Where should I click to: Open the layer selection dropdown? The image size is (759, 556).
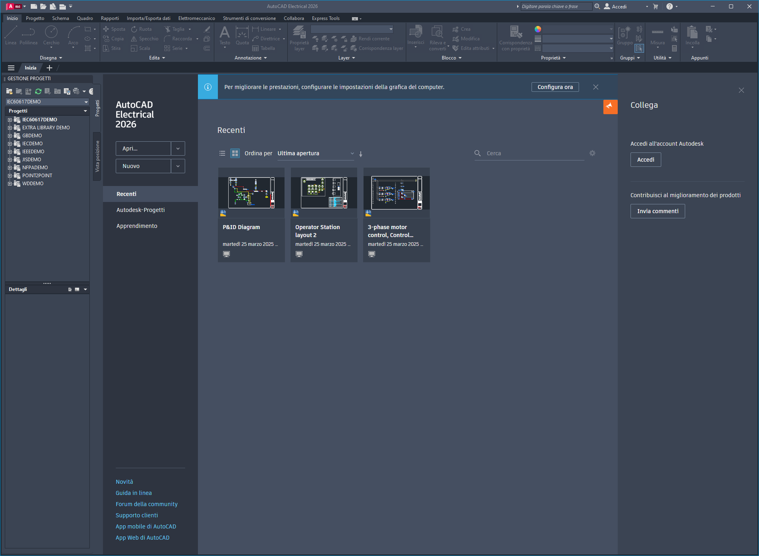[352, 29]
